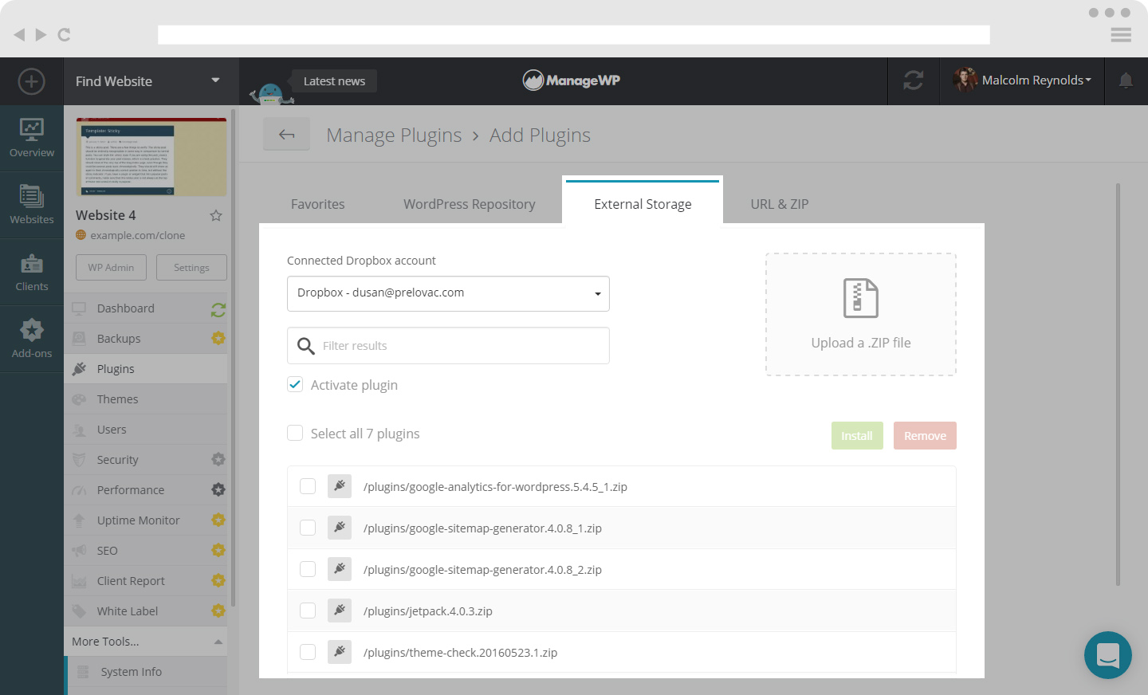
Task: Switch to the Favorites tab
Action: click(x=318, y=204)
